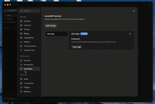Click the Claude Code brackets icon
The width and height of the screenshot is (155, 104).
21,50
